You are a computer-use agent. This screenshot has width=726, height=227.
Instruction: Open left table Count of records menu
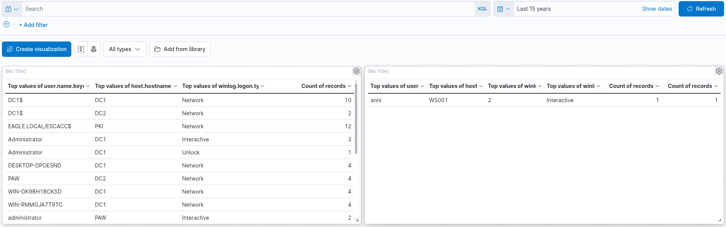point(326,86)
